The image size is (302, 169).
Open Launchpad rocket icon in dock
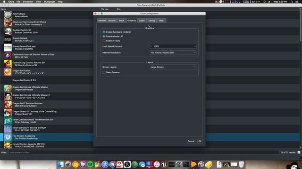pyautogui.click(x=68, y=164)
